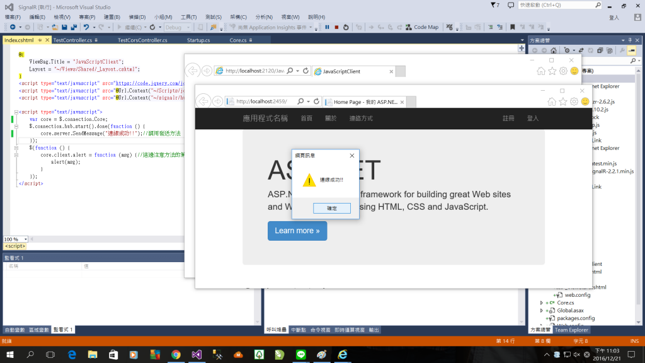Open the 連絡方式 link in the page navbar

361,118
